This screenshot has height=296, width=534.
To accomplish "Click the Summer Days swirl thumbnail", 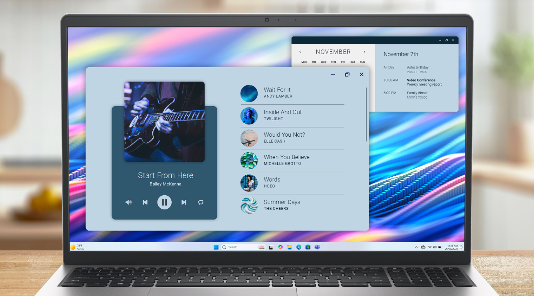I will click(x=249, y=205).
